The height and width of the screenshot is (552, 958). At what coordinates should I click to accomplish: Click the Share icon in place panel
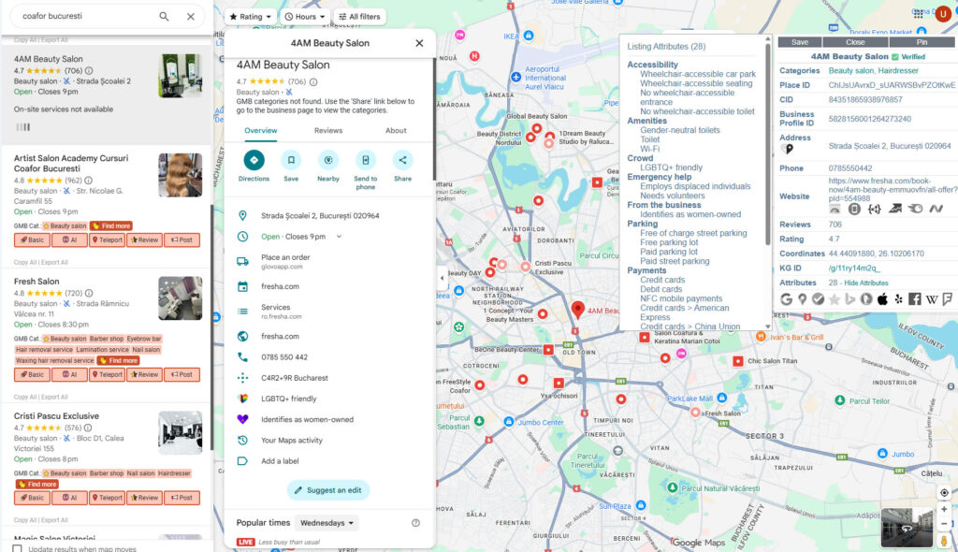(402, 160)
